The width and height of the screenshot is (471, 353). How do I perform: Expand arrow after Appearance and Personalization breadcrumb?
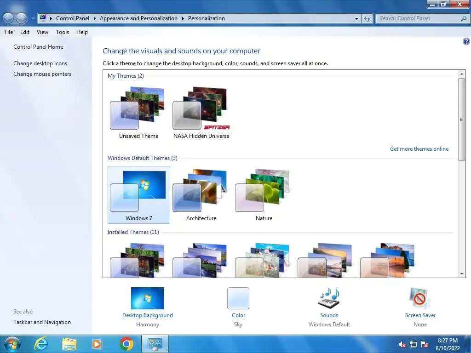(183, 18)
